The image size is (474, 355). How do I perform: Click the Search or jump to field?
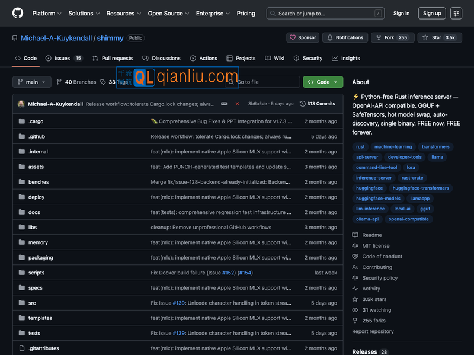(325, 13)
